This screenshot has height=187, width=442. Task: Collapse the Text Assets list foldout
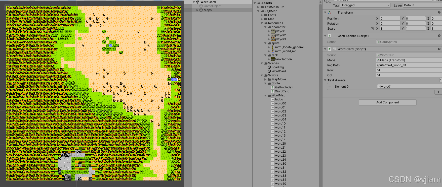click(325, 80)
